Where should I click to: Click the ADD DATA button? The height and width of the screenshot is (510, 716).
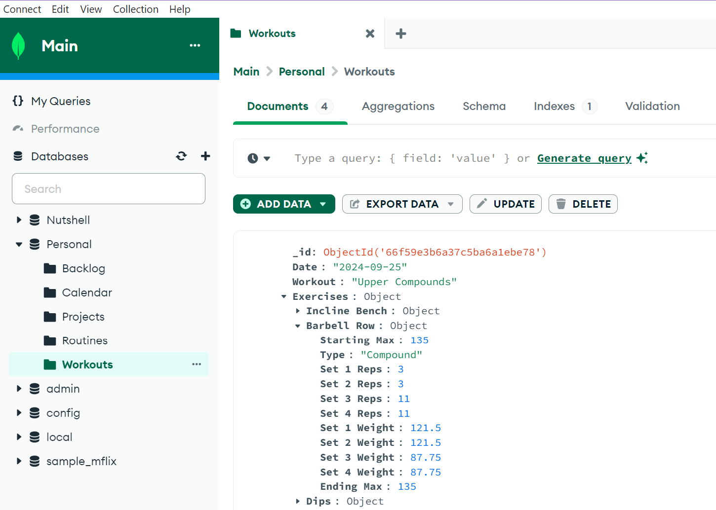pyautogui.click(x=284, y=204)
